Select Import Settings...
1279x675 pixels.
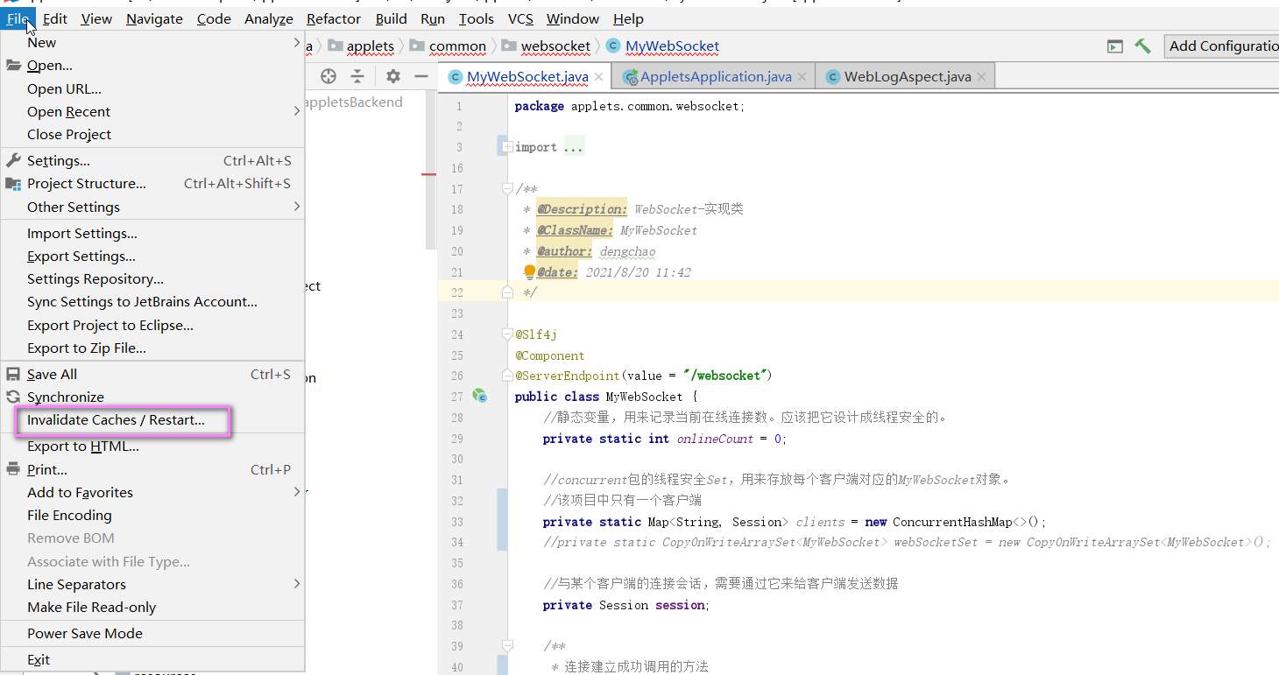tap(152, 233)
